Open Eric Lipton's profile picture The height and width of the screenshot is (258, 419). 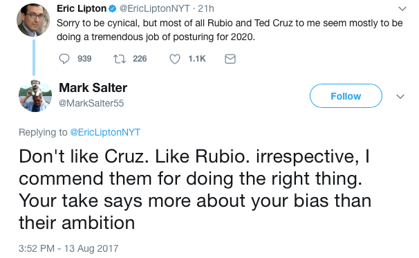33,20
